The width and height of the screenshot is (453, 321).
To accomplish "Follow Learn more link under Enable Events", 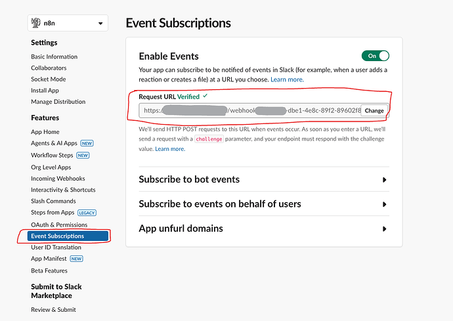I will coord(287,79).
